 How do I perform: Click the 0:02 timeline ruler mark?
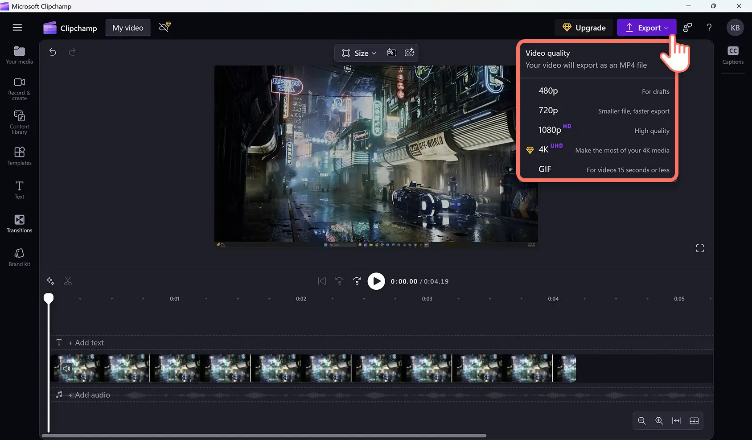coord(301,299)
